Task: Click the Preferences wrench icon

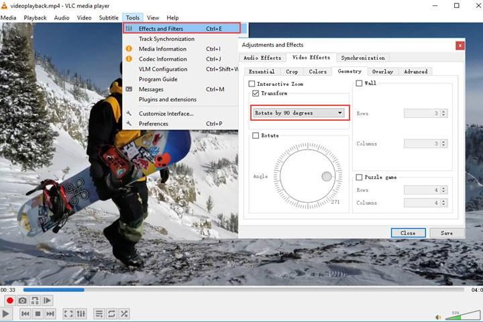Action: click(129, 123)
